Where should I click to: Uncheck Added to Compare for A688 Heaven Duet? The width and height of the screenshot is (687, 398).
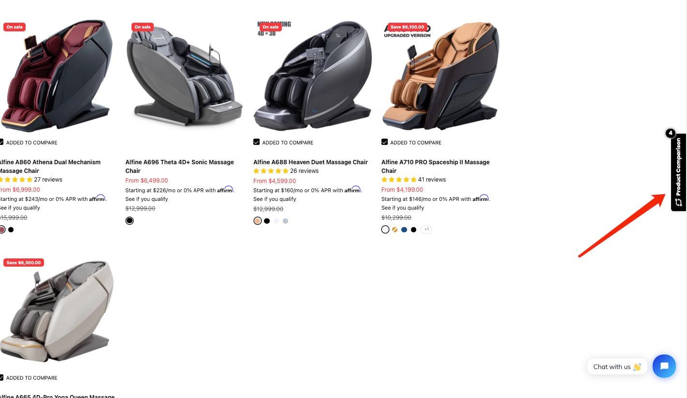256,142
